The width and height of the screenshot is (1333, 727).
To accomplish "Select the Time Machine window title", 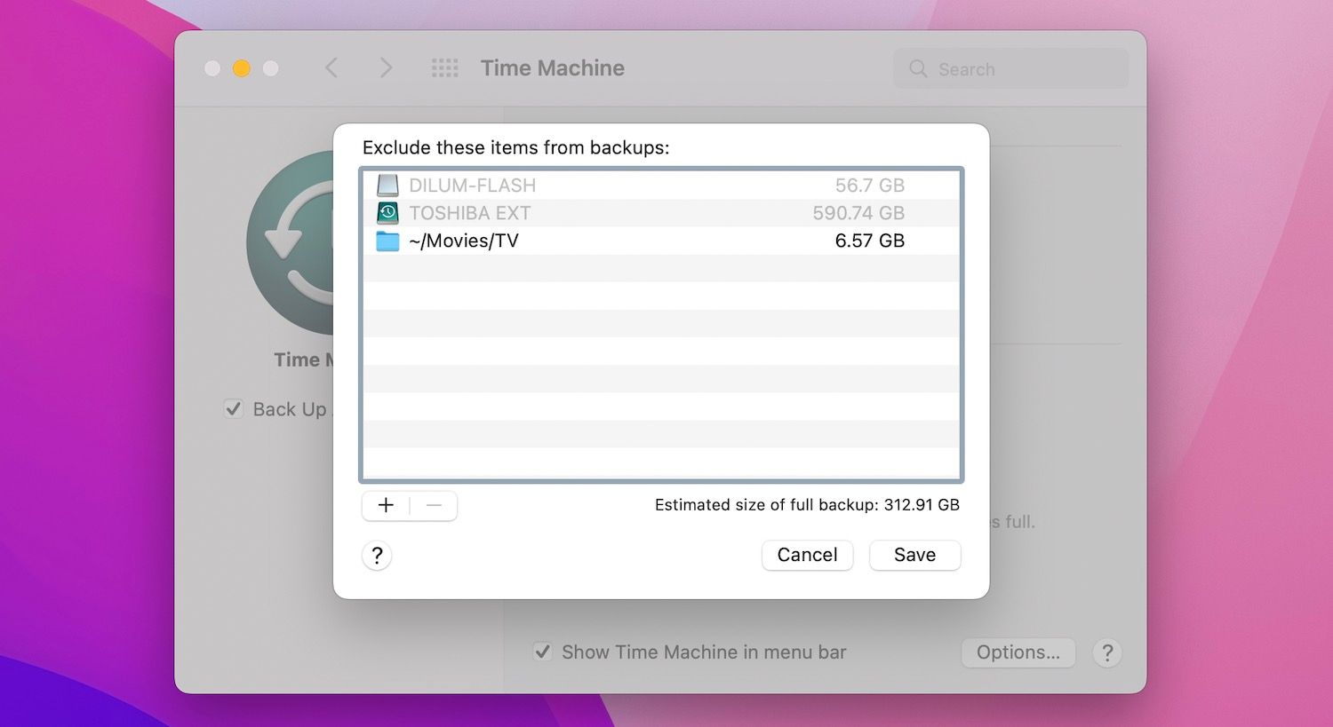I will tap(552, 67).
